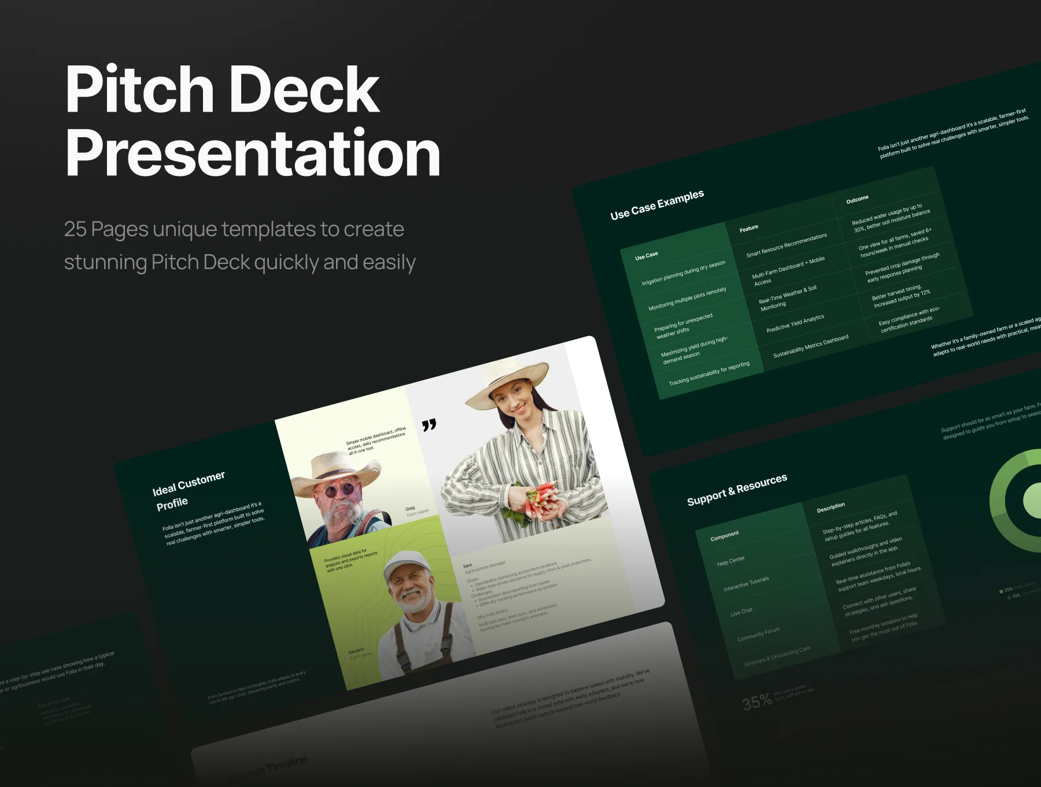Screen dimensions: 1041x787
Task: Click the "Our rollout strategy is designed" paragraph
Action: pos(571,698)
